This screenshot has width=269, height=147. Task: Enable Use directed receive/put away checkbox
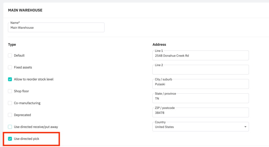tap(10, 127)
